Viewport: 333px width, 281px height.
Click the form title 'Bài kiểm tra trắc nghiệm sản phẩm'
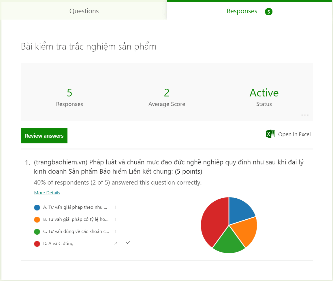click(x=89, y=46)
